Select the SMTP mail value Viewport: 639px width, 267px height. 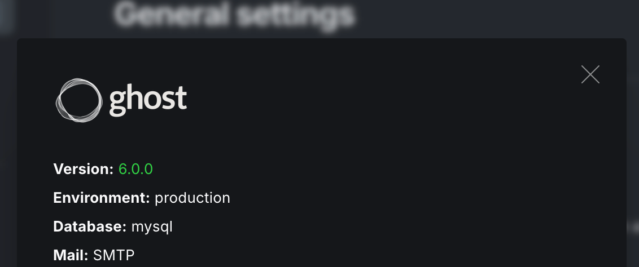114,256
